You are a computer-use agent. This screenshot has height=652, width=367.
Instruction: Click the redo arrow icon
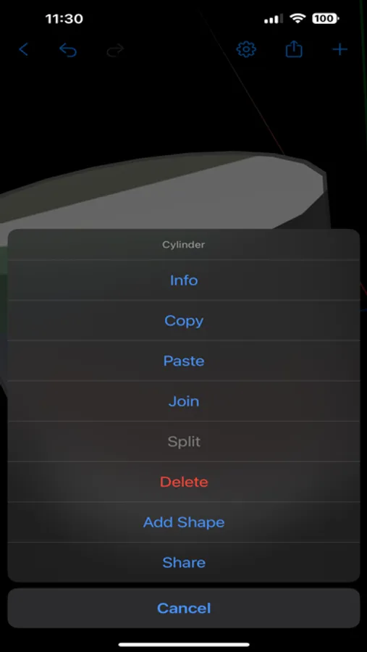point(115,50)
